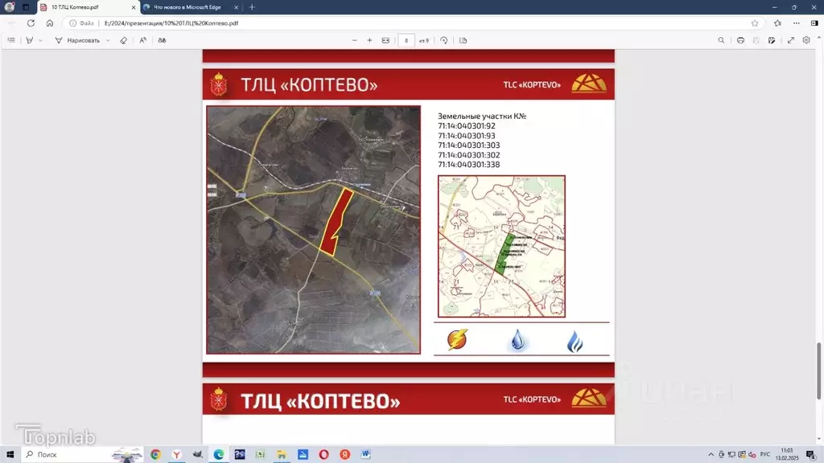Expand the Нарисовать pen options arrow
This screenshot has height=463, width=824.
108,40
